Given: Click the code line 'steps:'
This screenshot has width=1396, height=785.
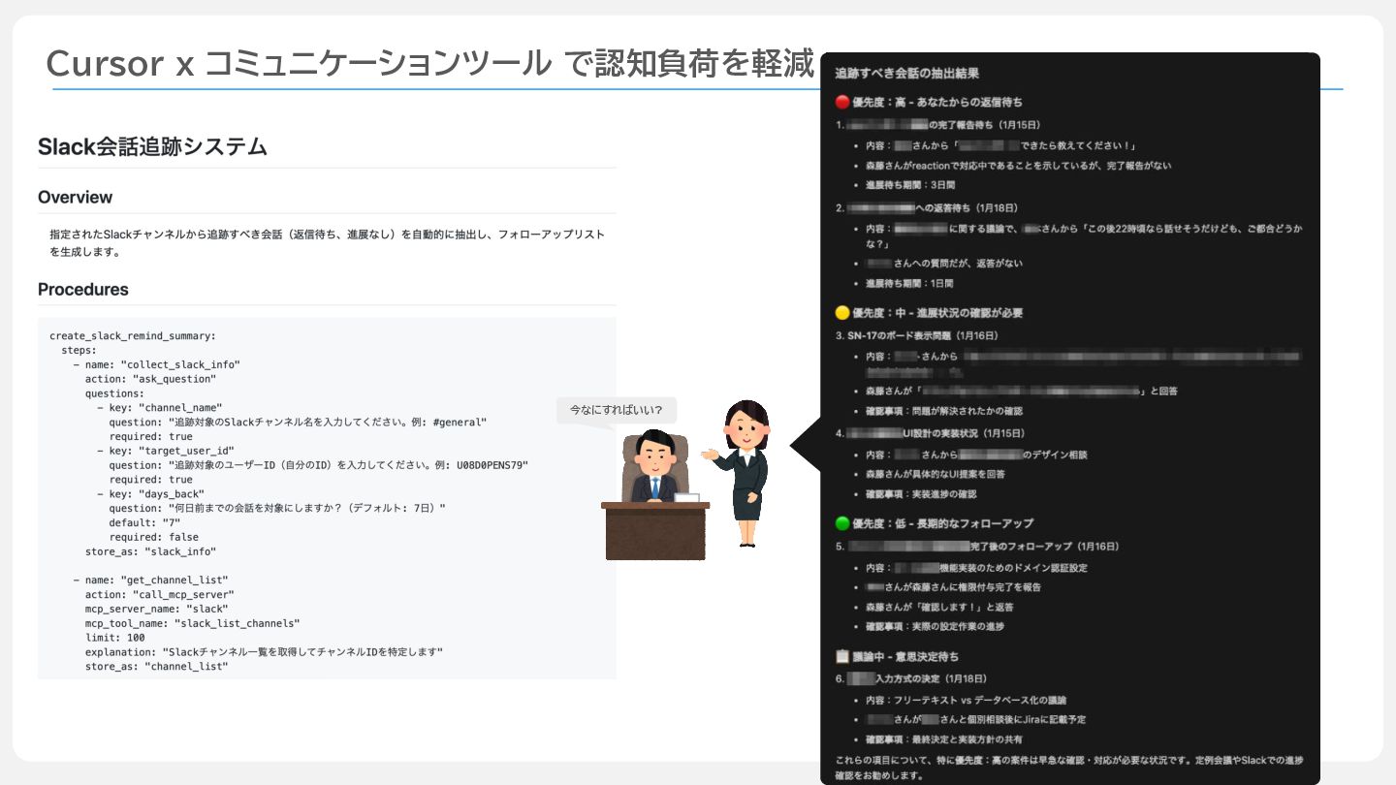Looking at the screenshot, I should coord(79,350).
